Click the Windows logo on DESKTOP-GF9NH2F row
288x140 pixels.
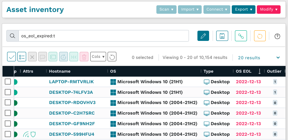(113, 124)
